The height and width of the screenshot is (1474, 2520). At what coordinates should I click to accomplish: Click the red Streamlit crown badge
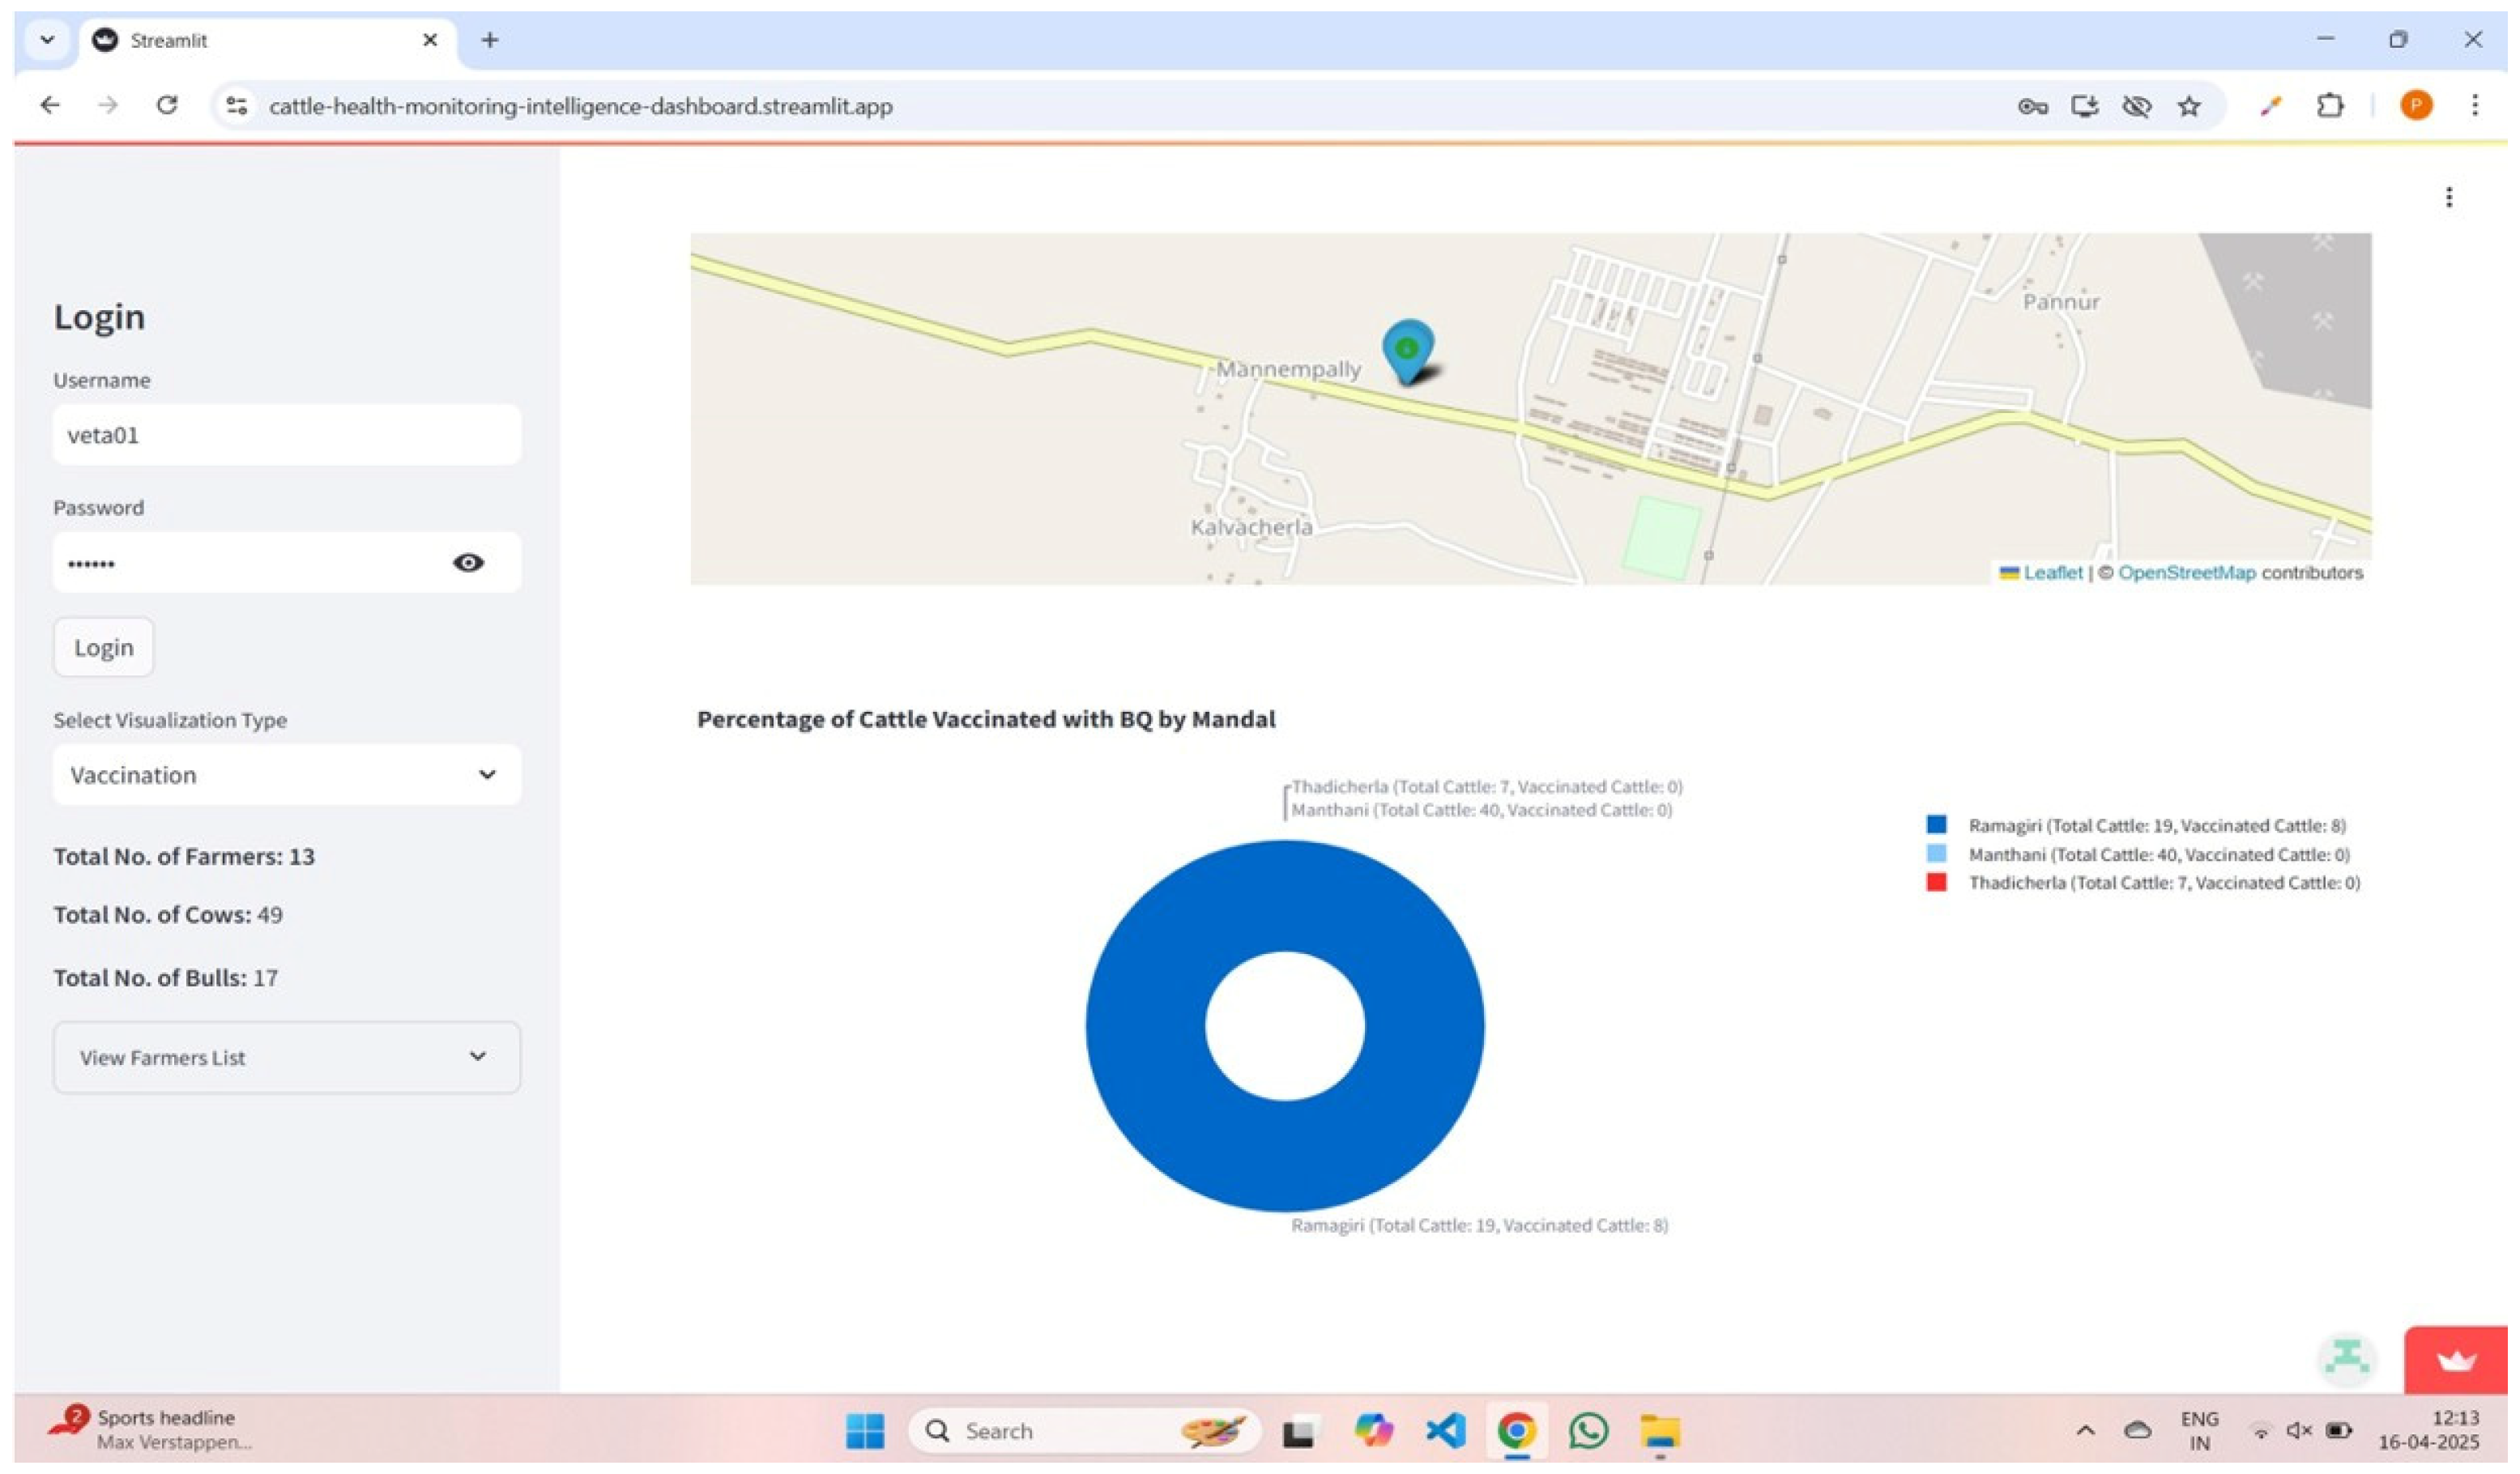2456,1360
